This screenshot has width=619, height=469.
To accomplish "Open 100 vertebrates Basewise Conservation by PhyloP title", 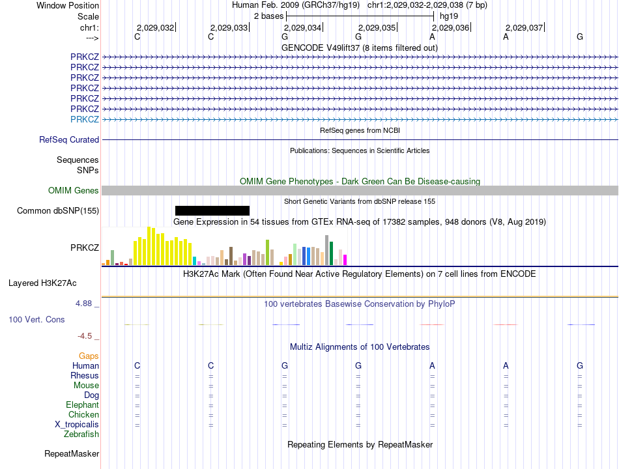I will 359,304.
